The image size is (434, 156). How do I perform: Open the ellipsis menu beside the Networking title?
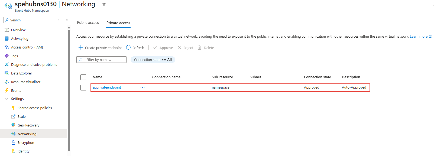(113, 4)
